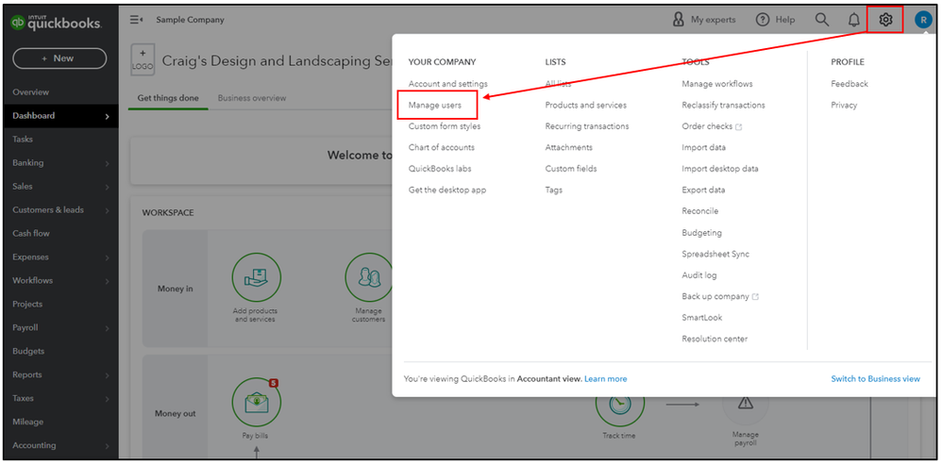
Task: Choose Audit log under Tools
Action: coord(699,275)
